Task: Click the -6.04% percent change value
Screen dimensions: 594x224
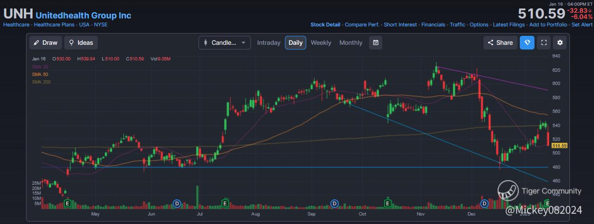Action: [581, 17]
